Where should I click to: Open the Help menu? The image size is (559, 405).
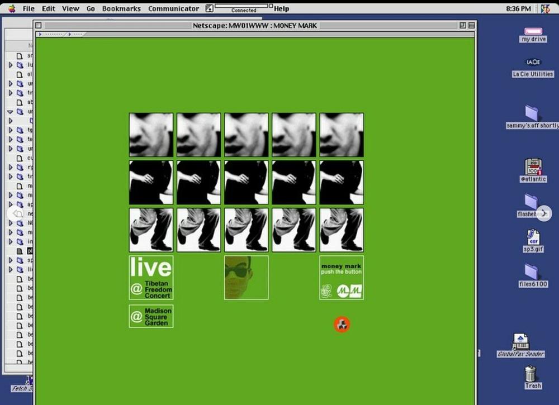tap(281, 8)
